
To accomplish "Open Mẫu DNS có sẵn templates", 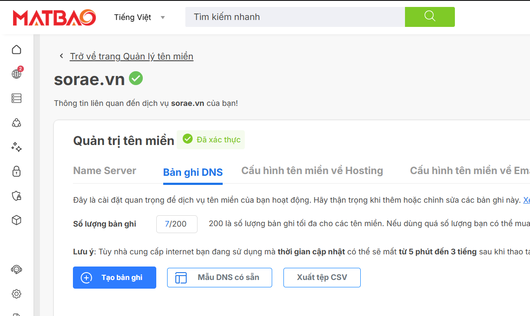I will (x=220, y=277).
